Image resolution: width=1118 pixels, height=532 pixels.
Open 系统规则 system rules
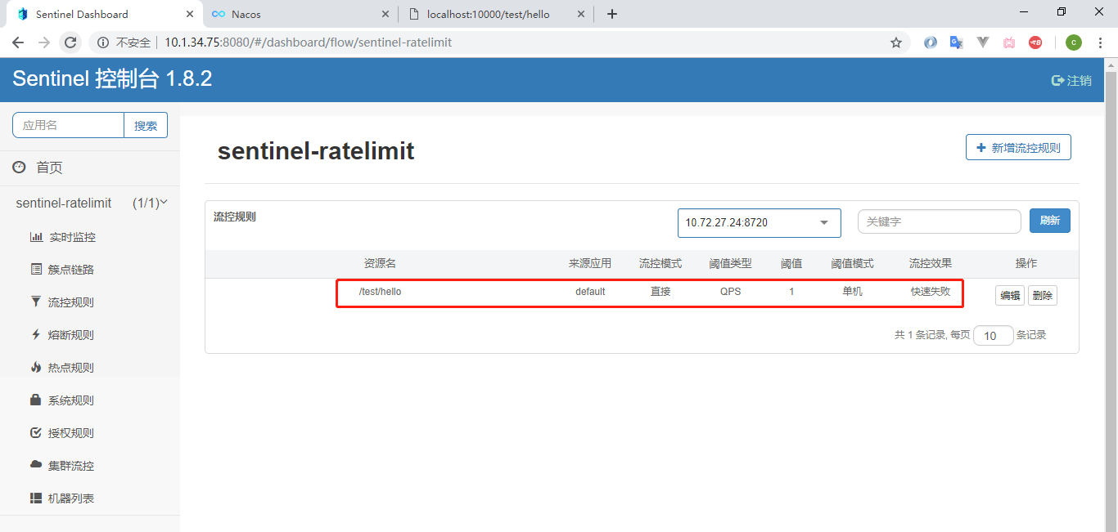tap(63, 400)
